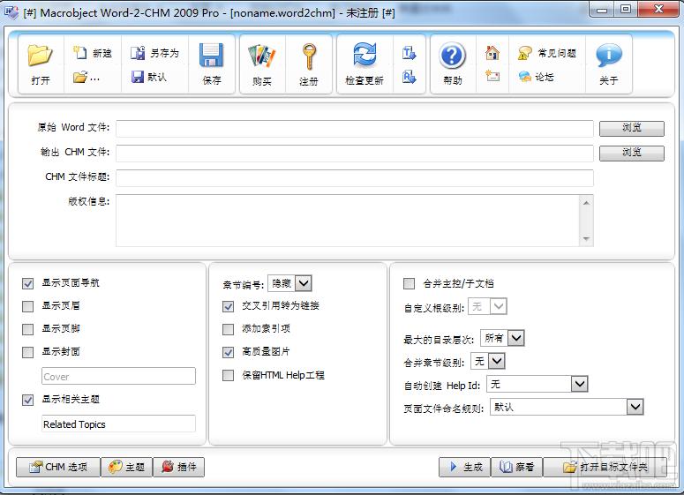Browse for the output CHM file
The height and width of the screenshot is (495, 684).
(x=632, y=153)
